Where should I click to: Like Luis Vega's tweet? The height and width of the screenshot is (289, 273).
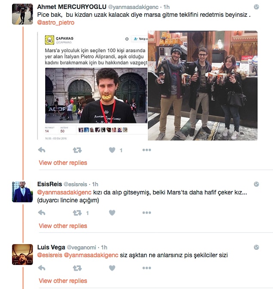coord(112,268)
